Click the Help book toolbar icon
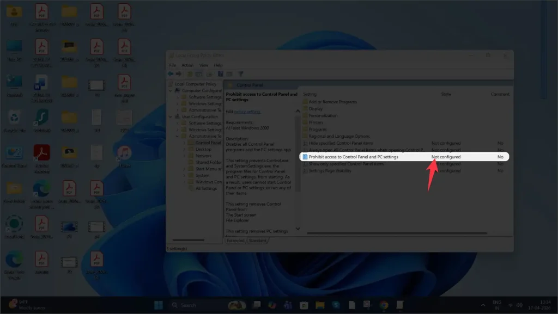 pos(221,74)
